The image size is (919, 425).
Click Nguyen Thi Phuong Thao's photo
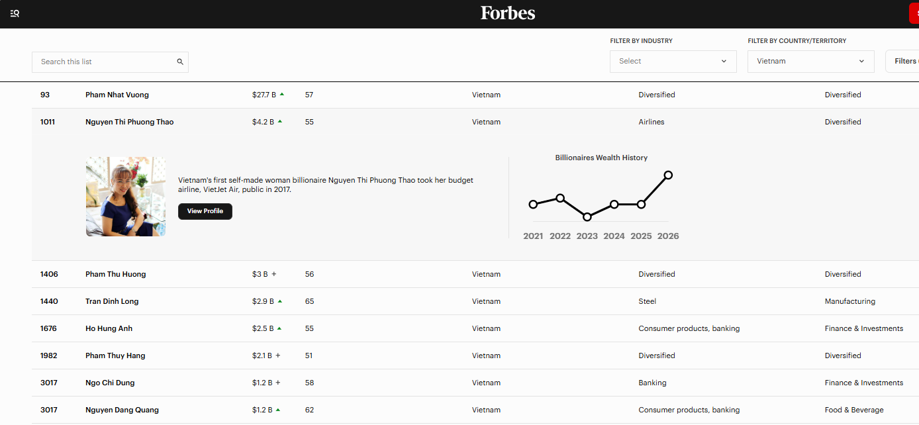click(126, 197)
